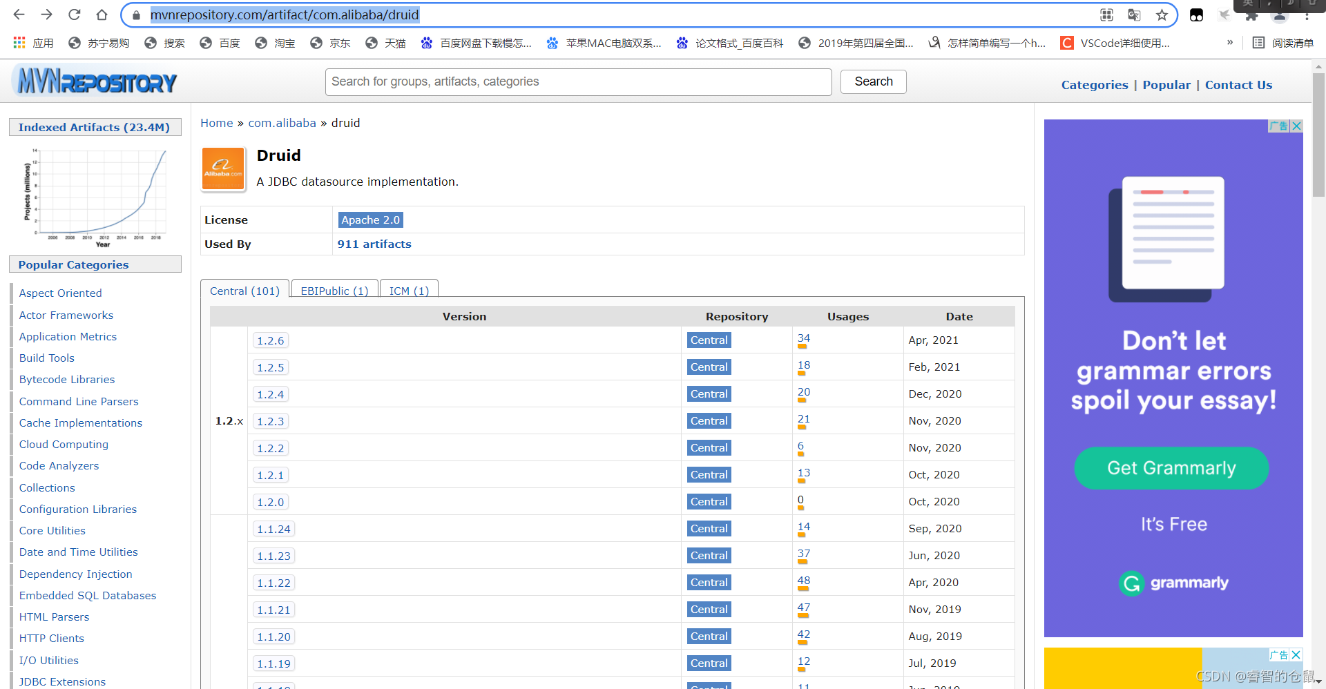1326x689 pixels.
Task: Open the 48 usages of version 1.1.22
Action: (x=804, y=581)
